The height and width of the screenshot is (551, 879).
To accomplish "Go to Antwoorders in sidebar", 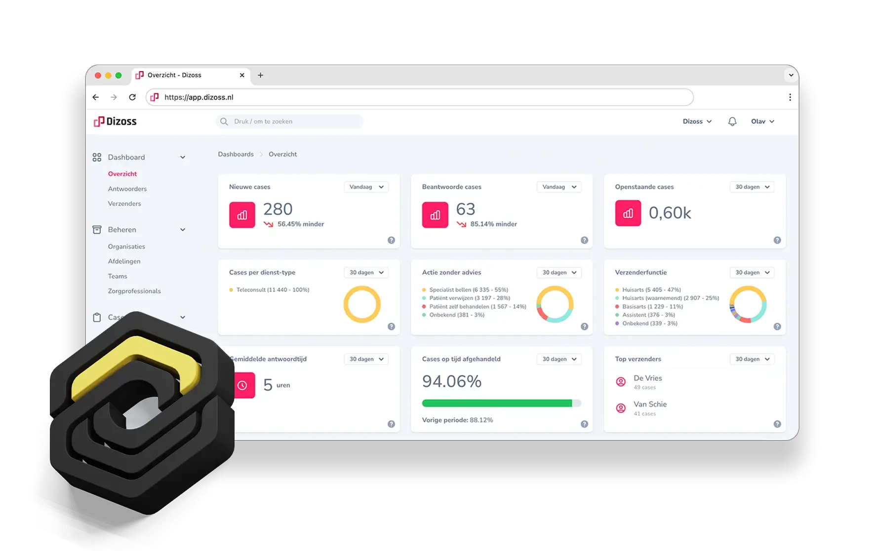I will tap(127, 189).
